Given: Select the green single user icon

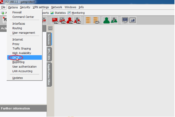Looking at the screenshot, I should [x=107, y=20].
